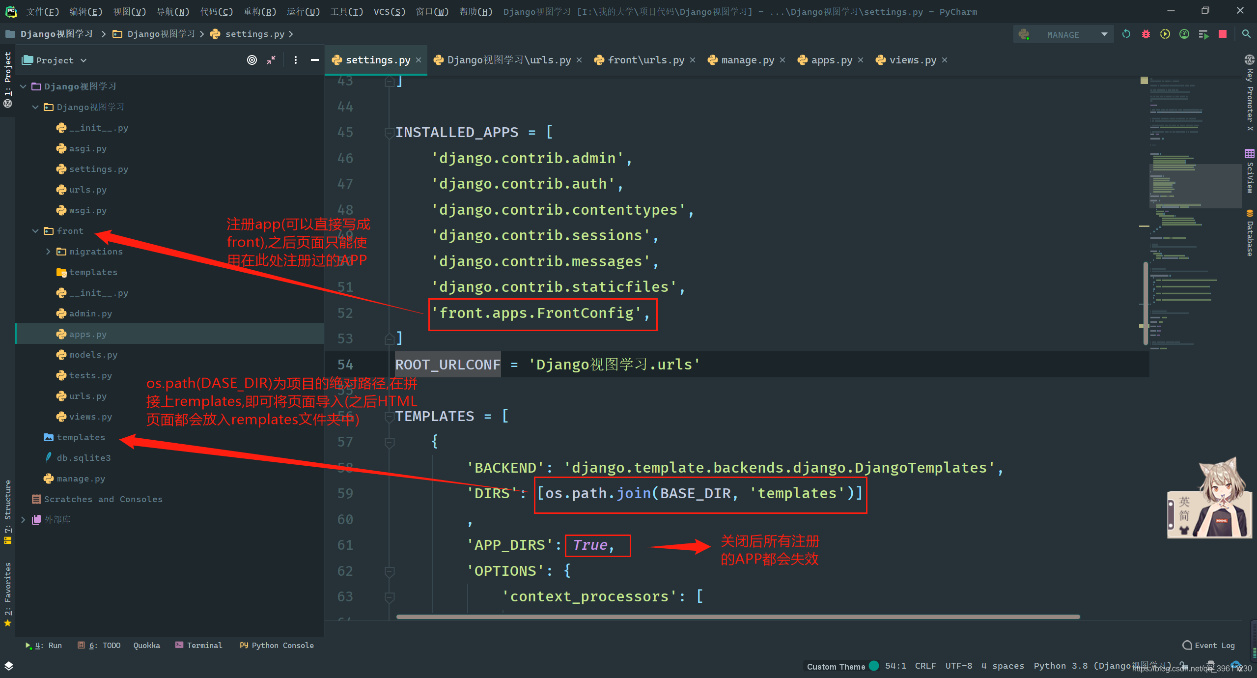This screenshot has height=678, width=1257.
Task: Click the settings.py tab
Action: tap(376, 59)
